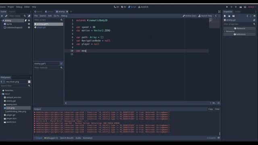The height and width of the screenshot is (145, 258).
Task: Copy the Output log
Action: (210, 109)
